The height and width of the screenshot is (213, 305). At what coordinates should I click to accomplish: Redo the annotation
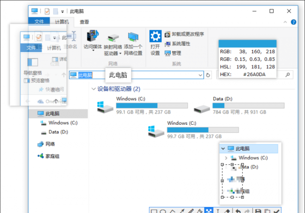247,211
